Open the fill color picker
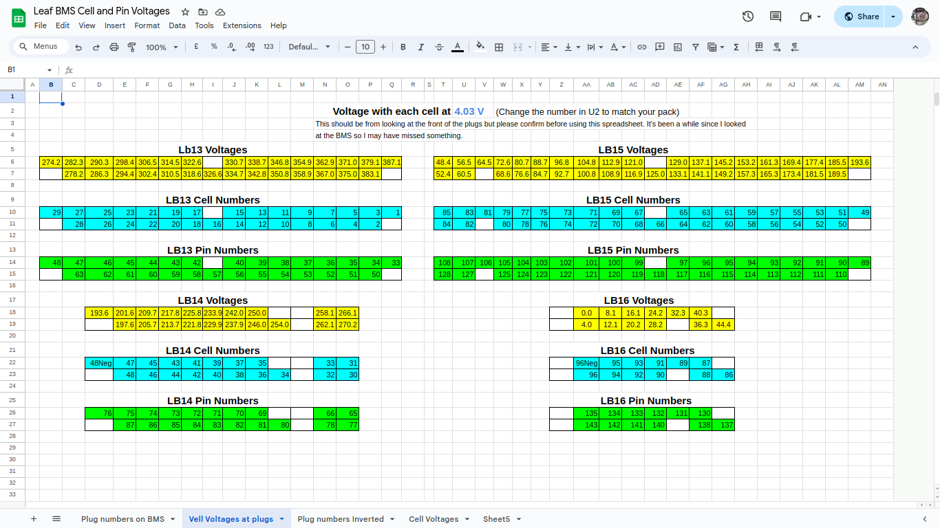 (x=480, y=47)
